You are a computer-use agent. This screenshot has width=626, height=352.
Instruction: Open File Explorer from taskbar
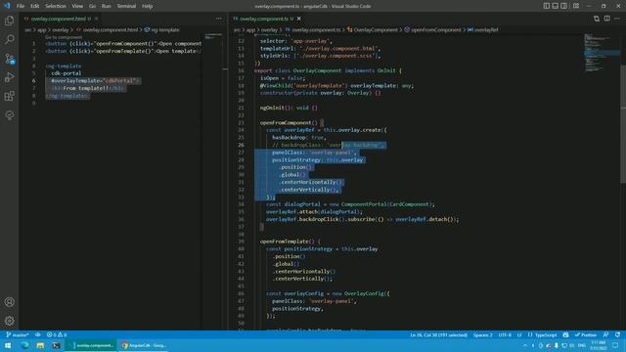pyautogui.click(x=40, y=345)
